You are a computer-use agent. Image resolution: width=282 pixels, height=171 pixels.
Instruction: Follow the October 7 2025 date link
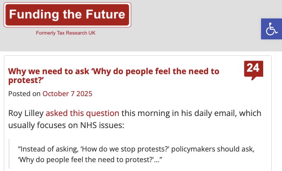pyautogui.click(x=67, y=94)
